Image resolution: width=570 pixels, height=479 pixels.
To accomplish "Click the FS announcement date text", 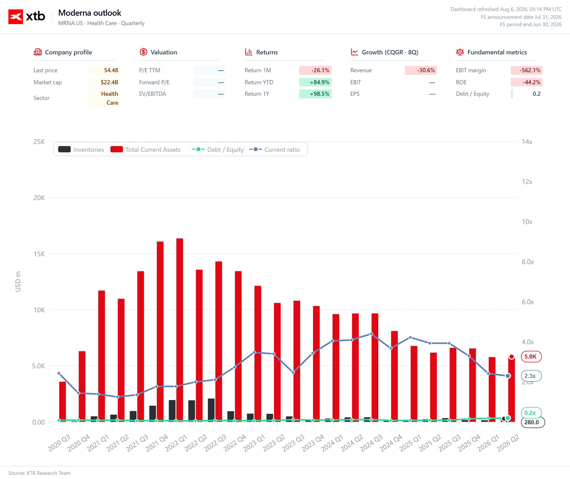I will [521, 17].
